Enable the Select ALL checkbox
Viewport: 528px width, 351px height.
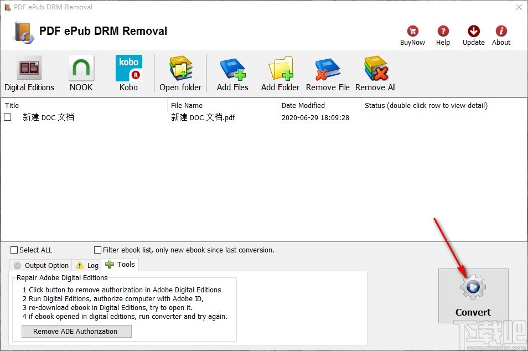[14, 250]
